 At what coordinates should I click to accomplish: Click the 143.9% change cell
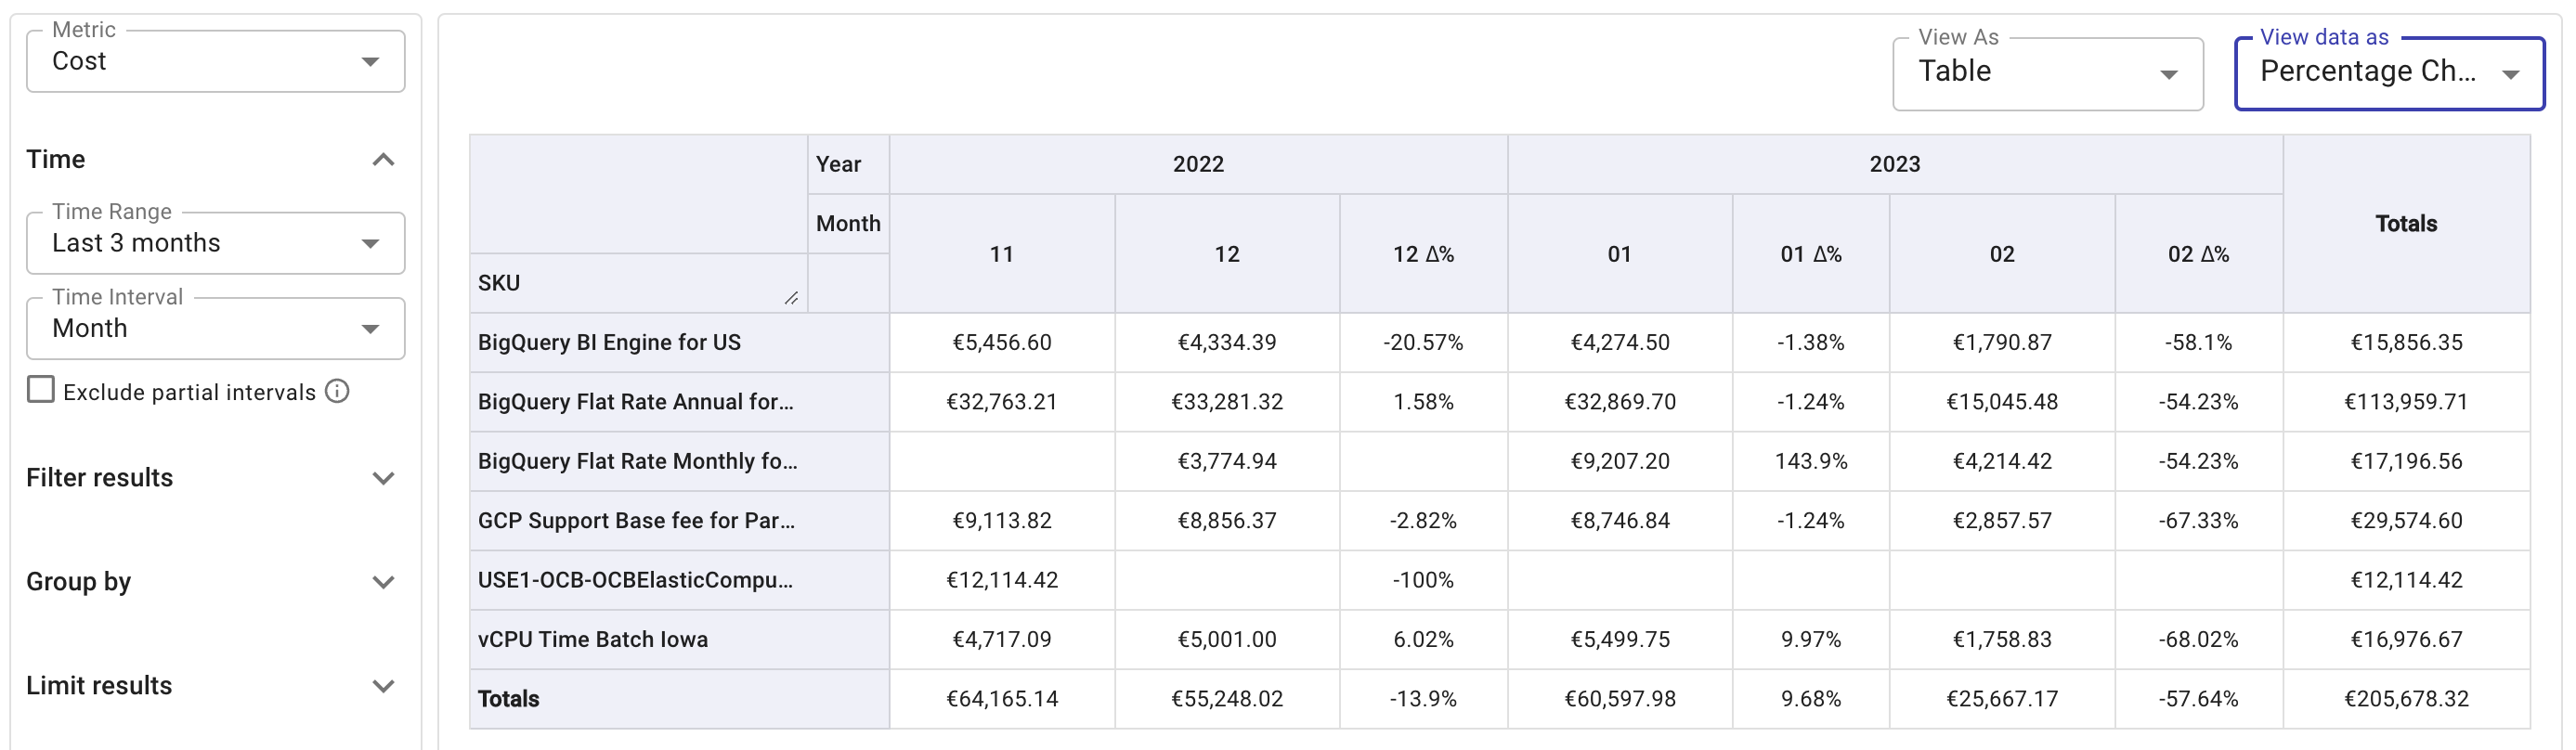(1811, 461)
